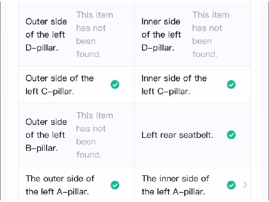
Task: Select 'Outer side of the left D-pillar' label
Action: (x=46, y=35)
